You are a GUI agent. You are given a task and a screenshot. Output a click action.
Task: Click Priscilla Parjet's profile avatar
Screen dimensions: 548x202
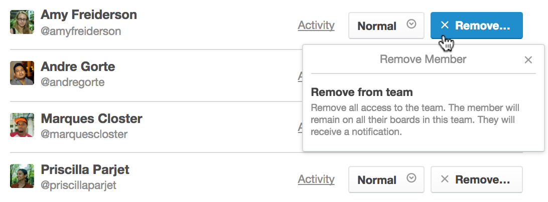22,176
